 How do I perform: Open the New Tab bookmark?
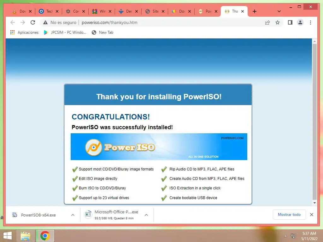click(103, 32)
